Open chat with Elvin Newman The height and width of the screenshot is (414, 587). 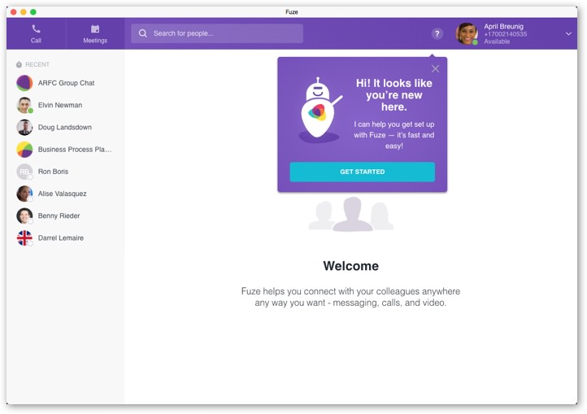(66, 105)
